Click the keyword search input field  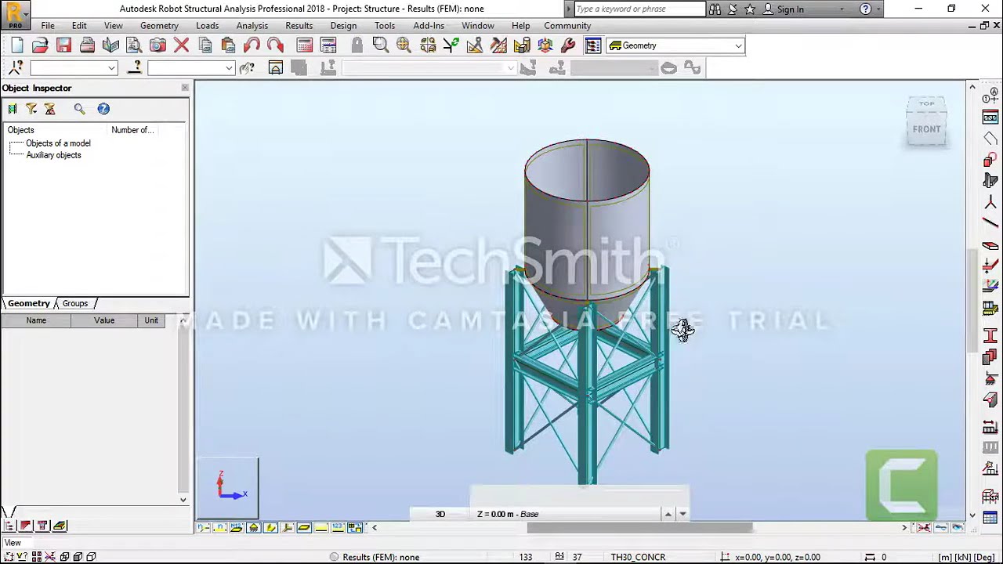(x=639, y=9)
